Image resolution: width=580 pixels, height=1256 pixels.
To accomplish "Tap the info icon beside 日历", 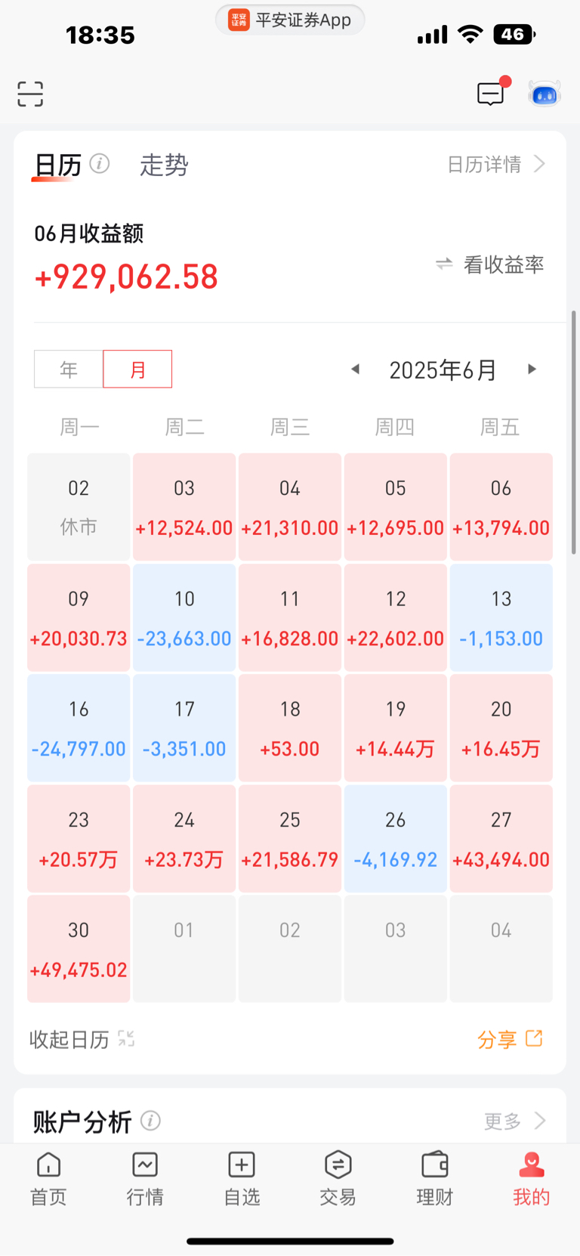I will (x=100, y=163).
